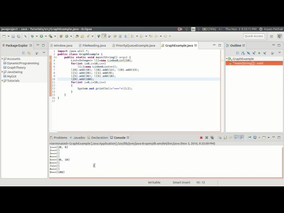
Task: Click the Debug bug icon
Action: 32,36
